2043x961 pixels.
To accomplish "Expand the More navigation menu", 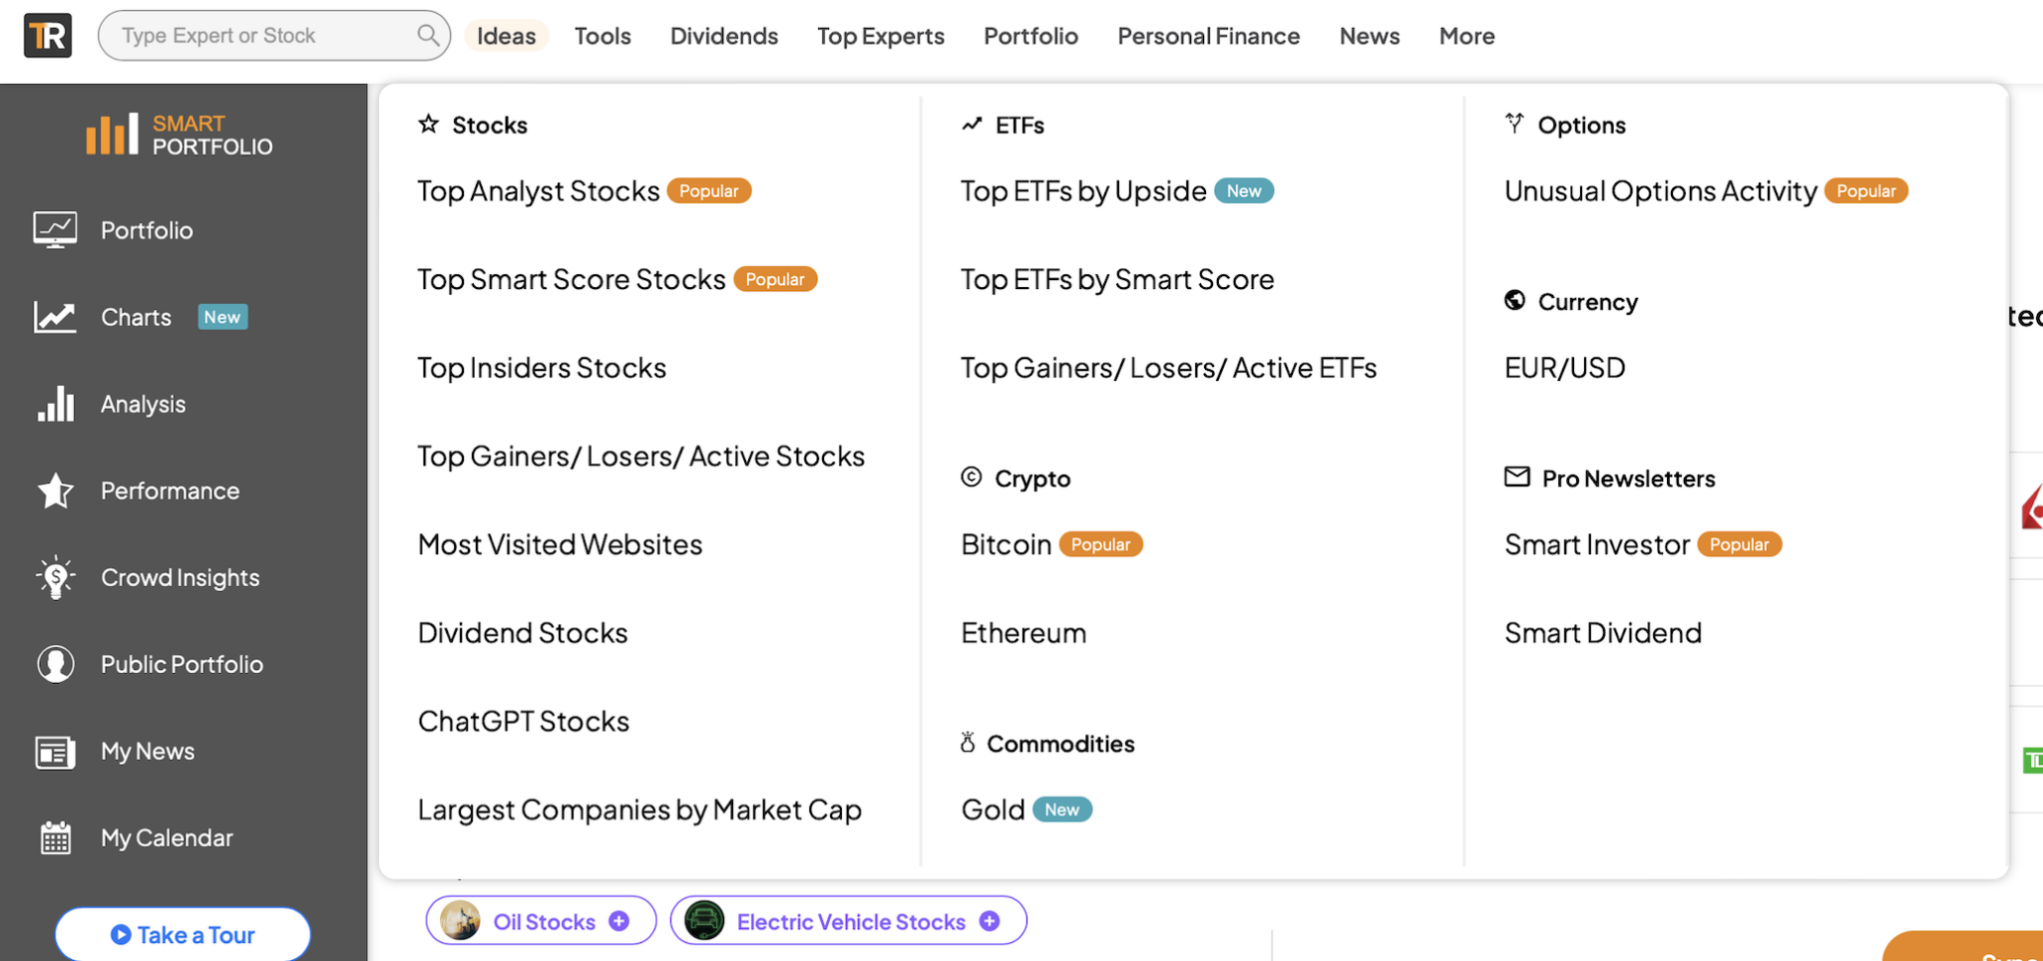I will click(x=1466, y=36).
